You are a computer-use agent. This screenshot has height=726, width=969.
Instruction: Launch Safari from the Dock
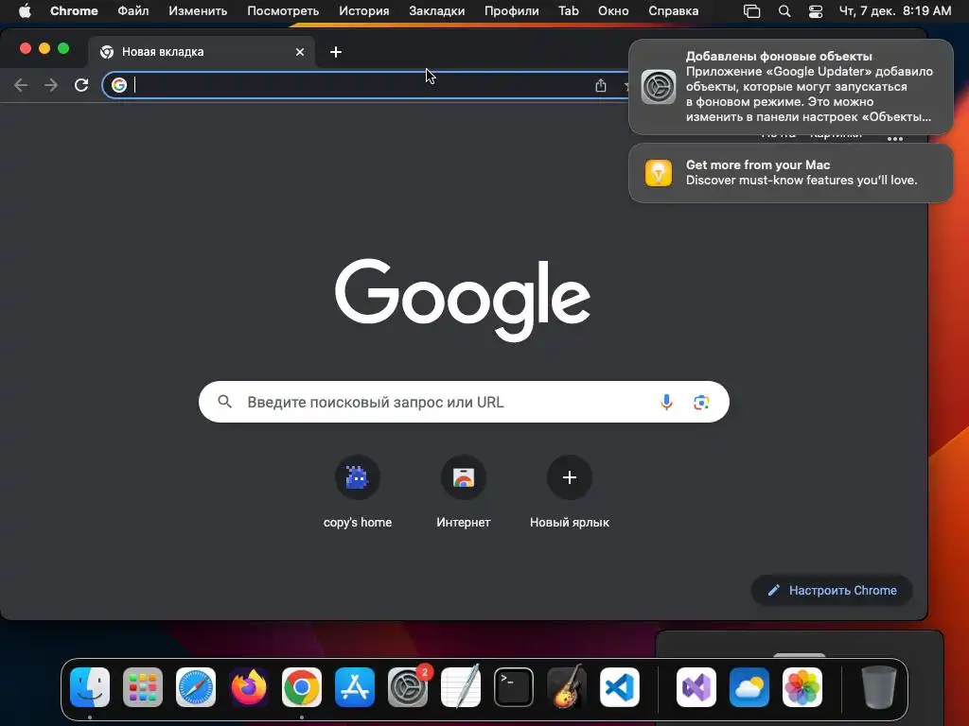(196, 687)
